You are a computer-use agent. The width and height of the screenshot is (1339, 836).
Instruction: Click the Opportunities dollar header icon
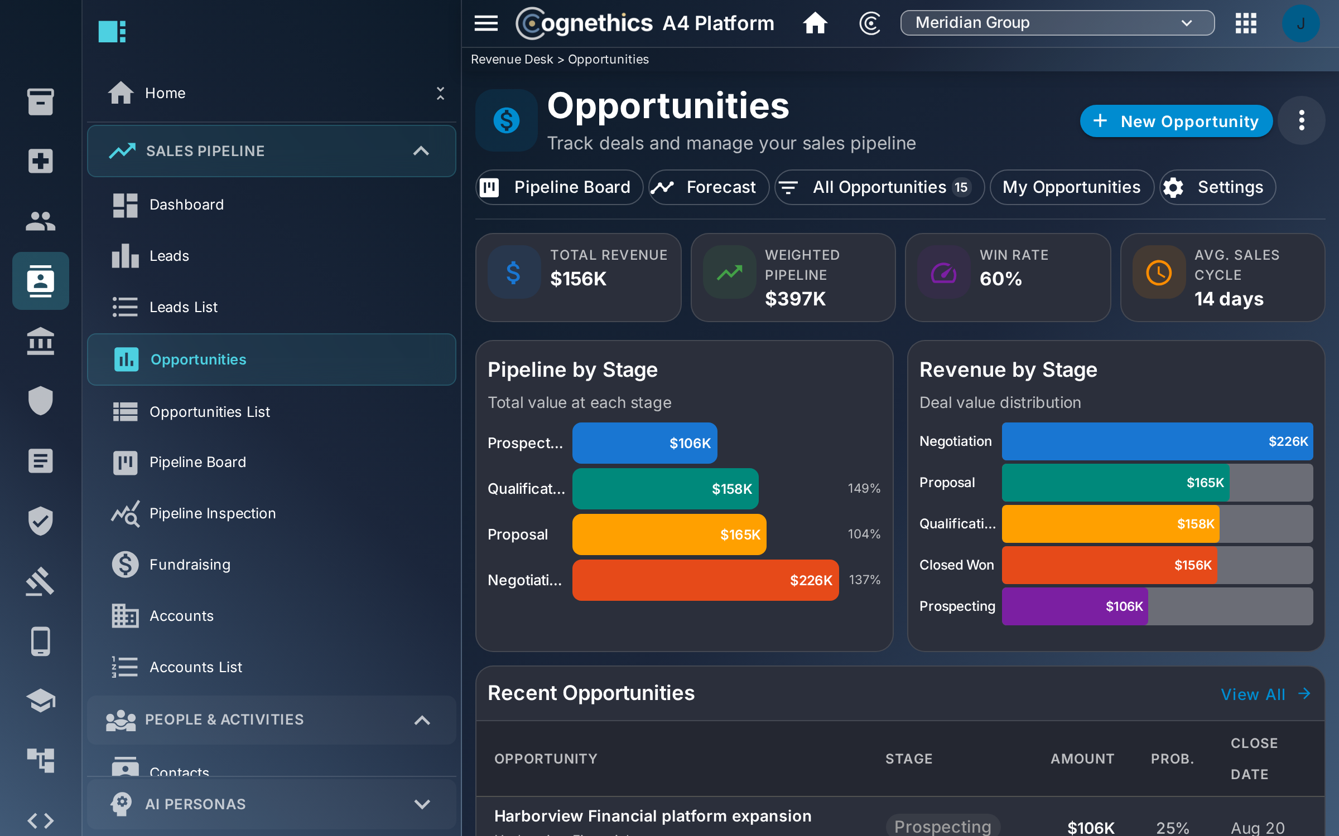coord(507,120)
